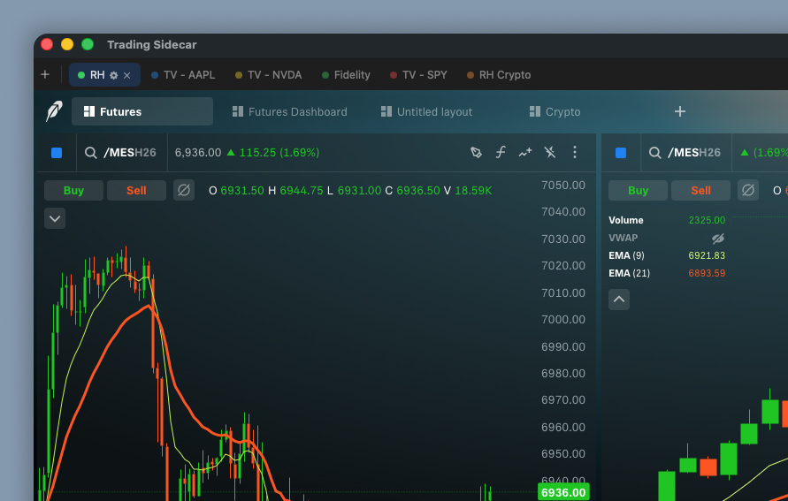The height and width of the screenshot is (501, 788).
Task: Click Buy button in left chart
Action: [x=74, y=191]
